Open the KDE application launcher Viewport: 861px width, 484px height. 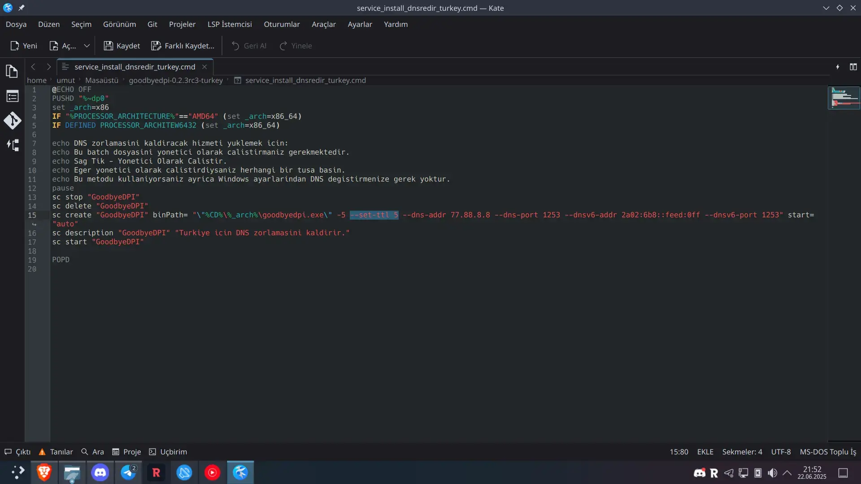[x=17, y=472]
